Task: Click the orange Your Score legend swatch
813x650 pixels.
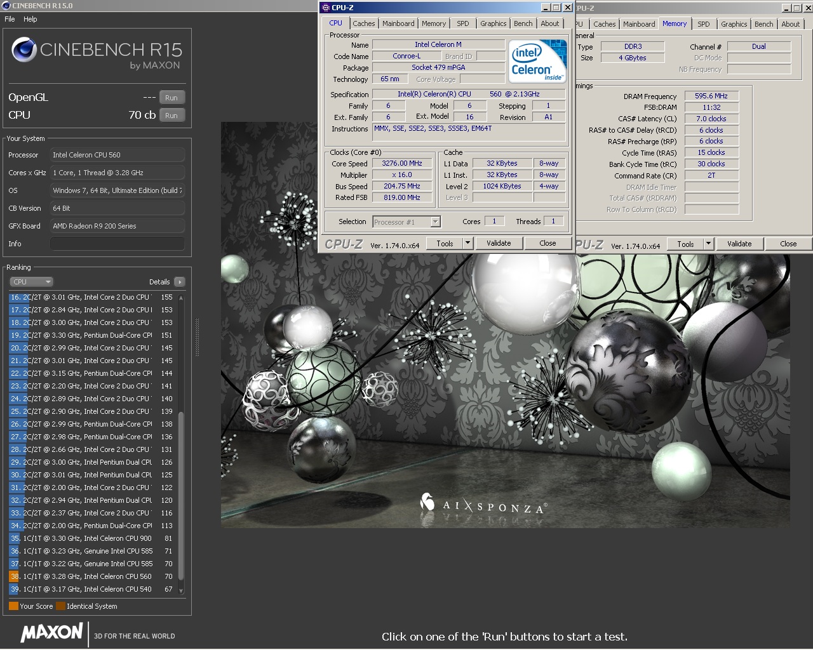Action: click(x=13, y=606)
